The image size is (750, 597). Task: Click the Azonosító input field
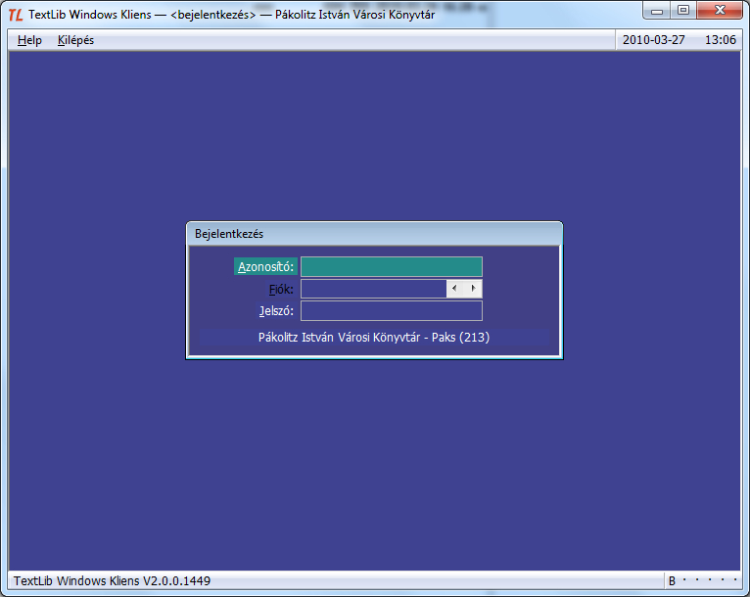391,267
